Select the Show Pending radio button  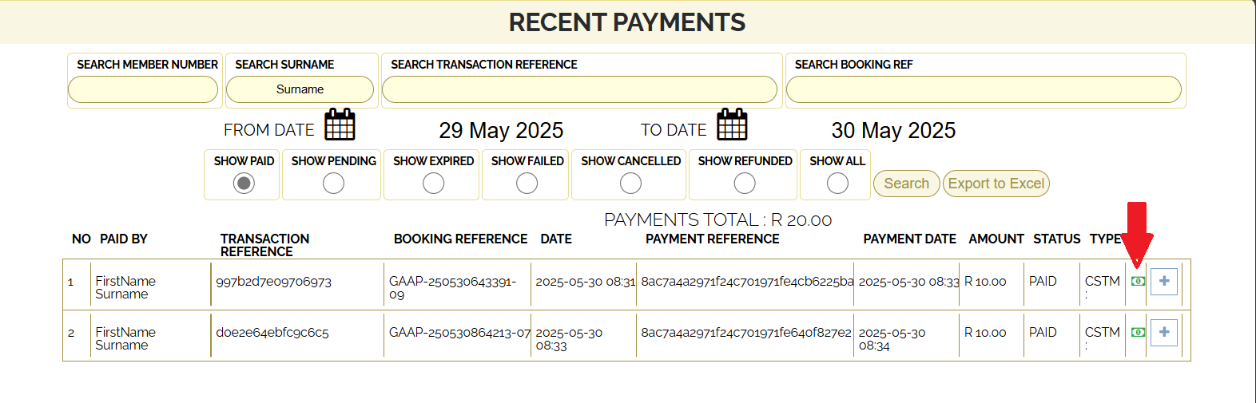pos(333,184)
